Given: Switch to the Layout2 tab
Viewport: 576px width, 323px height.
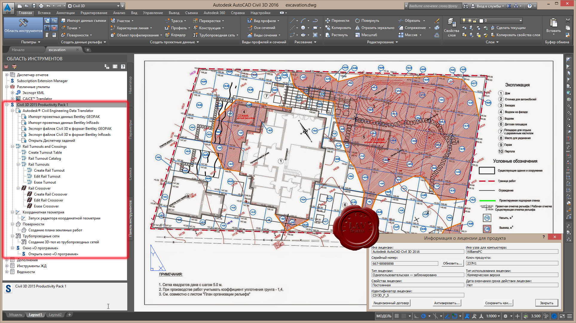Looking at the screenshot, I should (x=55, y=315).
